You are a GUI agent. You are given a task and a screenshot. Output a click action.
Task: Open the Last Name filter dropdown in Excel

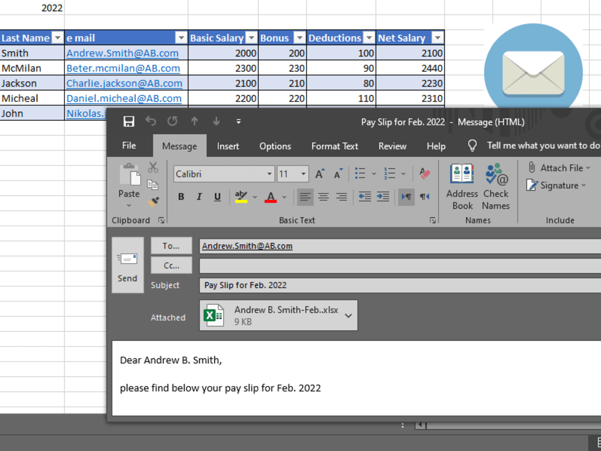58,38
